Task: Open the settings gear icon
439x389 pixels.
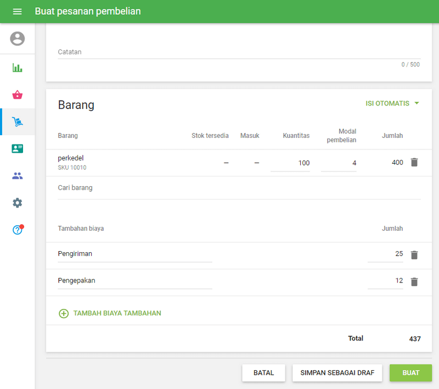Action: click(18, 203)
